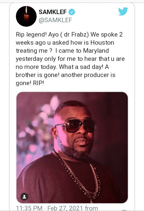Open the candle profile avatar
Image resolution: width=144 pixels, height=211 pixels.
coord(26,16)
